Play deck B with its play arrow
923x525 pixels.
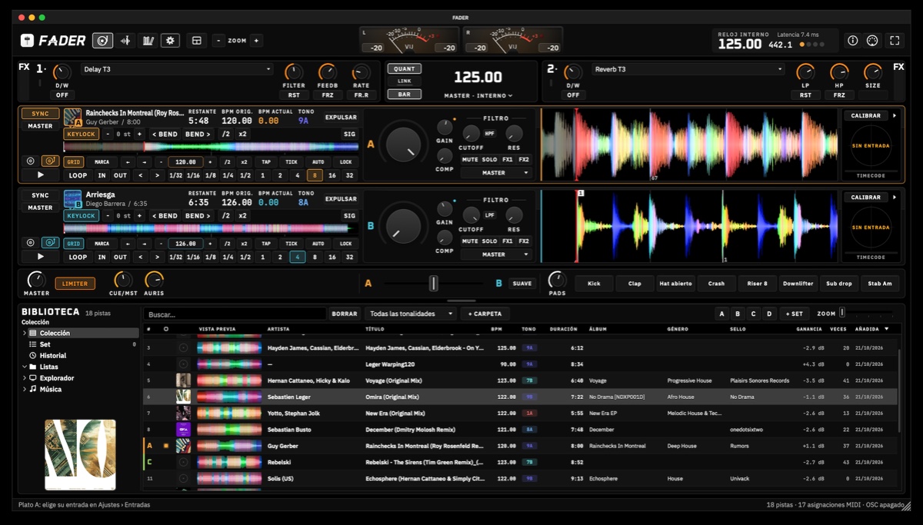pos(41,257)
